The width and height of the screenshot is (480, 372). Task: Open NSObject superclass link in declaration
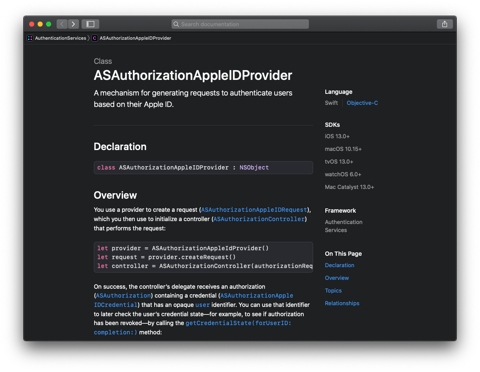(x=254, y=167)
